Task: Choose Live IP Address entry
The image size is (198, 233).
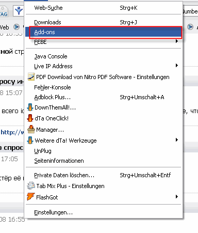Action: (103, 66)
